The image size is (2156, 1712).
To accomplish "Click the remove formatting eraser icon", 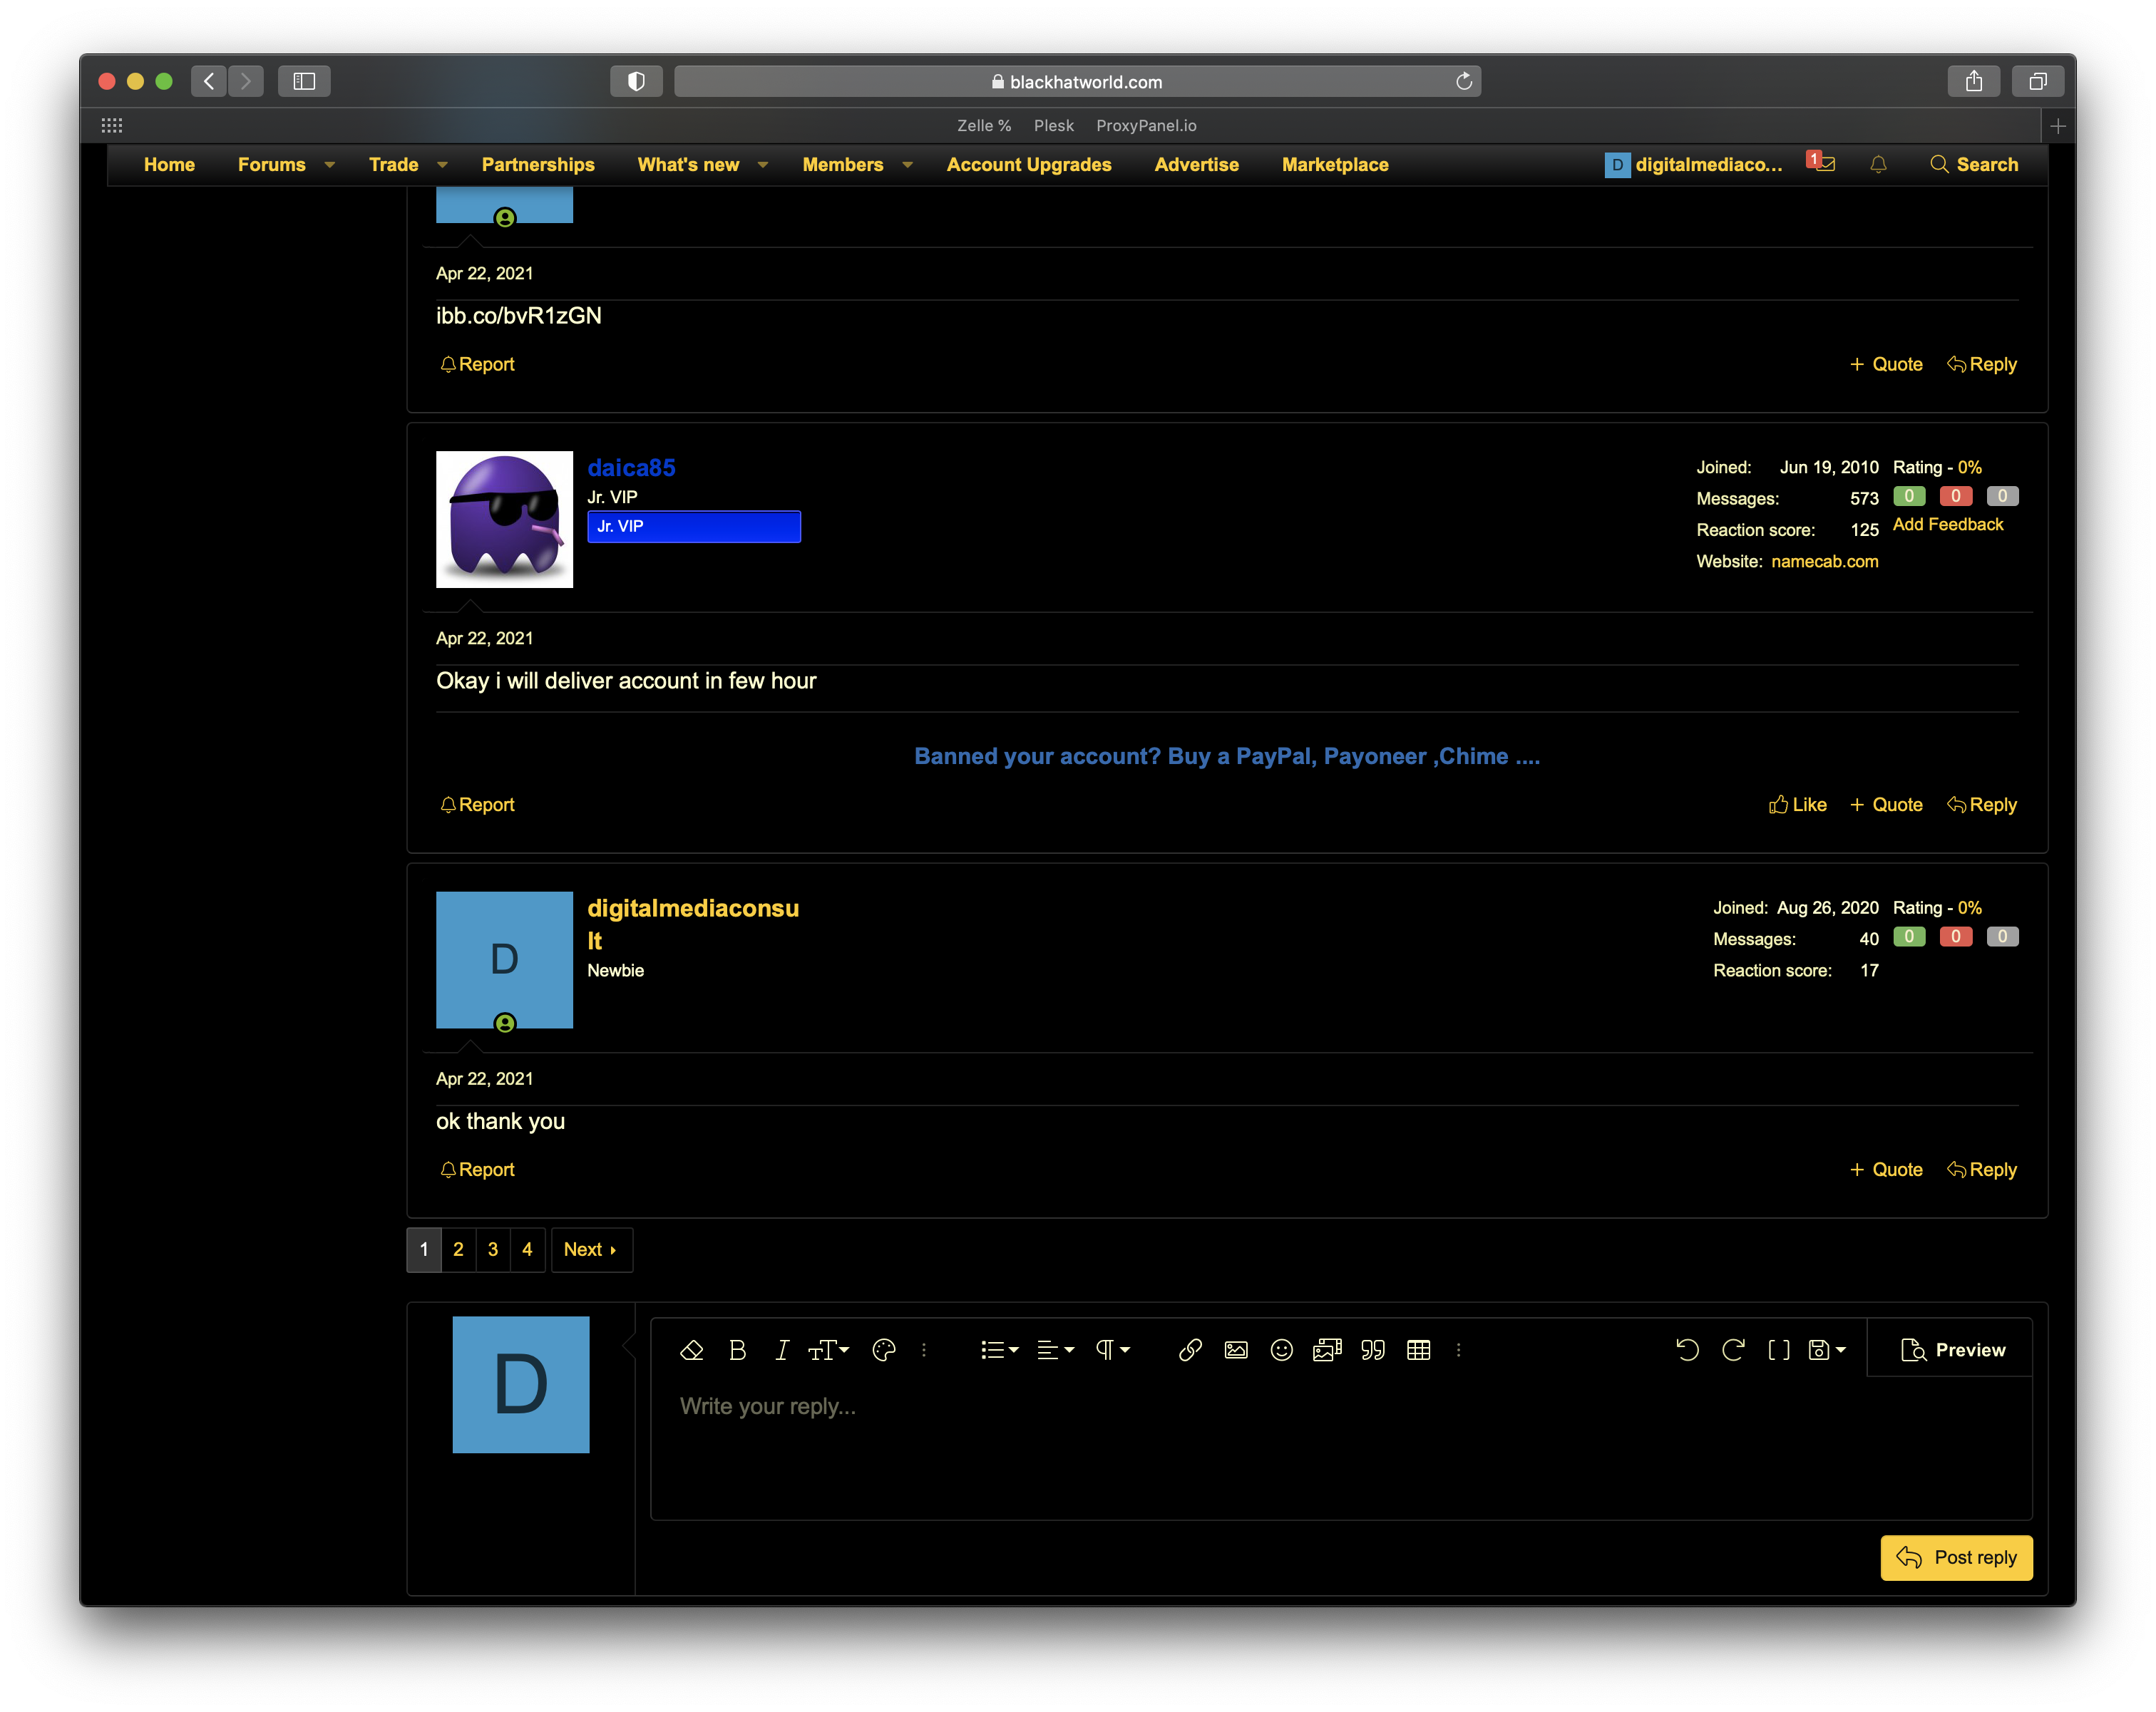I will pos(691,1350).
